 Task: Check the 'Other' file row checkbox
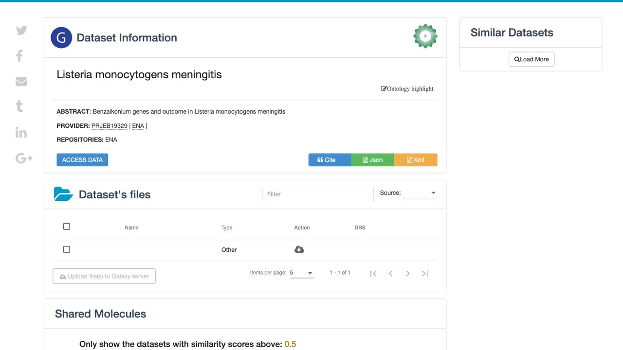[67, 249]
